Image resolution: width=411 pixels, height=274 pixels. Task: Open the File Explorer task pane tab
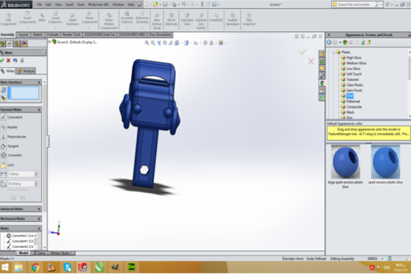322,68
